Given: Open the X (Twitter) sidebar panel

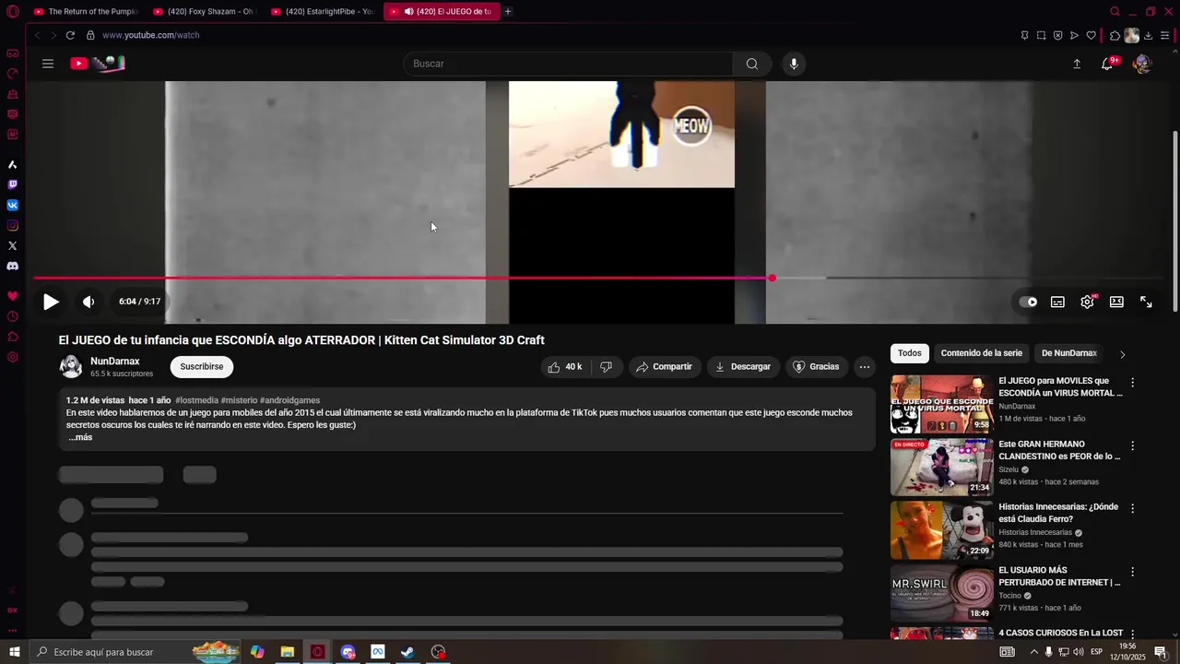Looking at the screenshot, I should tap(12, 245).
